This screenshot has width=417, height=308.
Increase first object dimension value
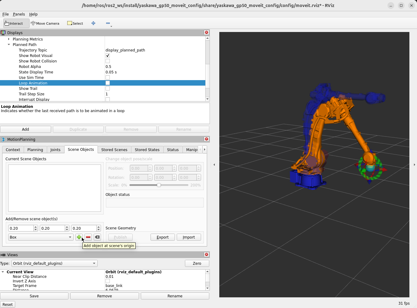[x=36, y=227]
